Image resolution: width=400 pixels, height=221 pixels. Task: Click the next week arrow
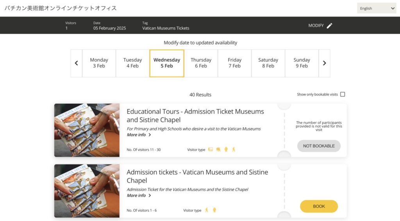[x=324, y=63]
